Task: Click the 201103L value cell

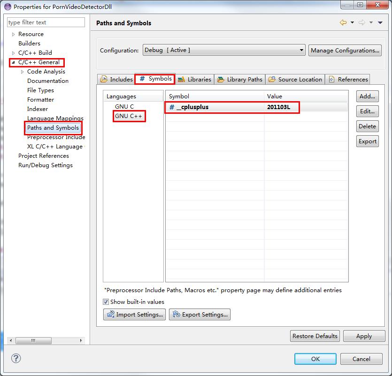Action: pos(278,107)
